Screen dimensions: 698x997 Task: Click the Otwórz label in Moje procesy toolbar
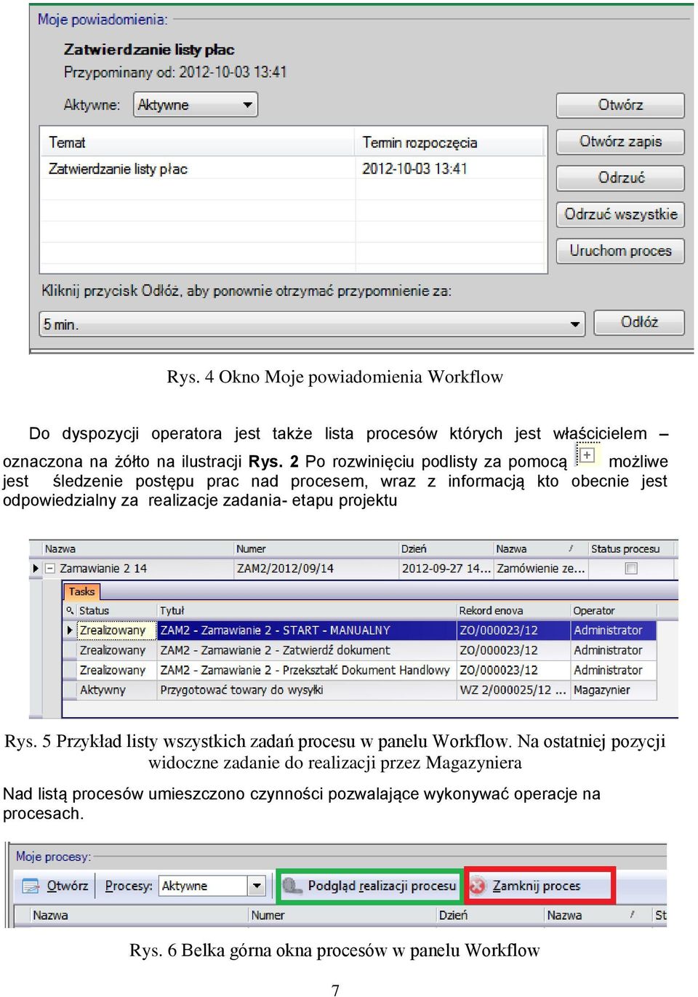point(67,886)
